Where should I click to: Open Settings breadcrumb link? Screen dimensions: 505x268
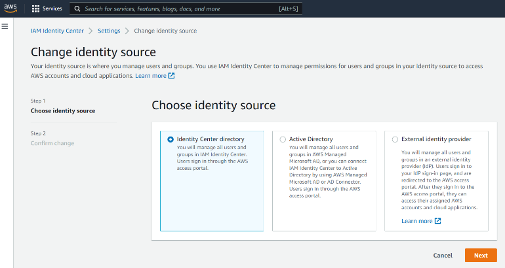(109, 31)
